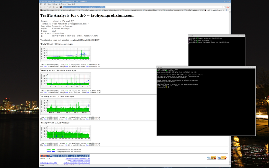Close the Upcoming Events tab
The image size is (269, 168).
coord(79,10)
